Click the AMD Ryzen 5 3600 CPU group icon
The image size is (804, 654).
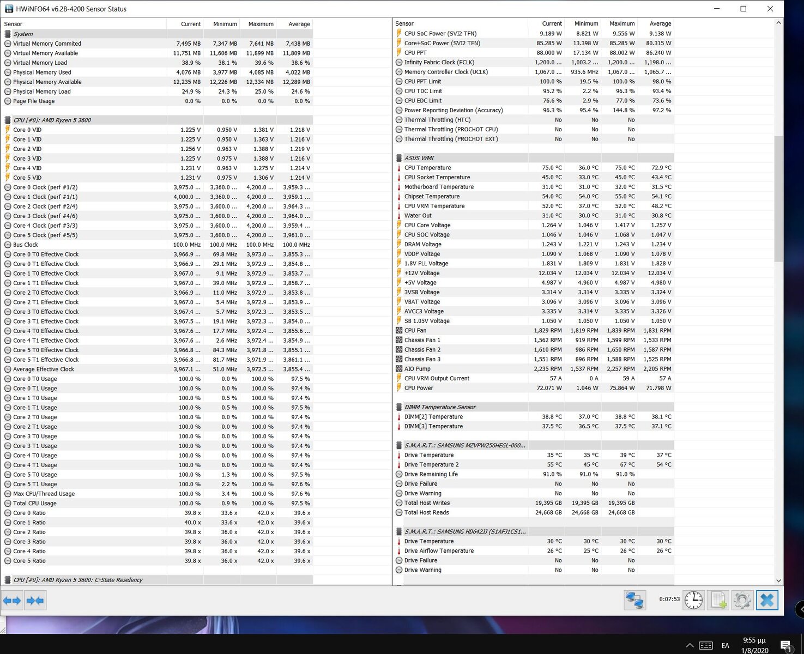click(8, 120)
